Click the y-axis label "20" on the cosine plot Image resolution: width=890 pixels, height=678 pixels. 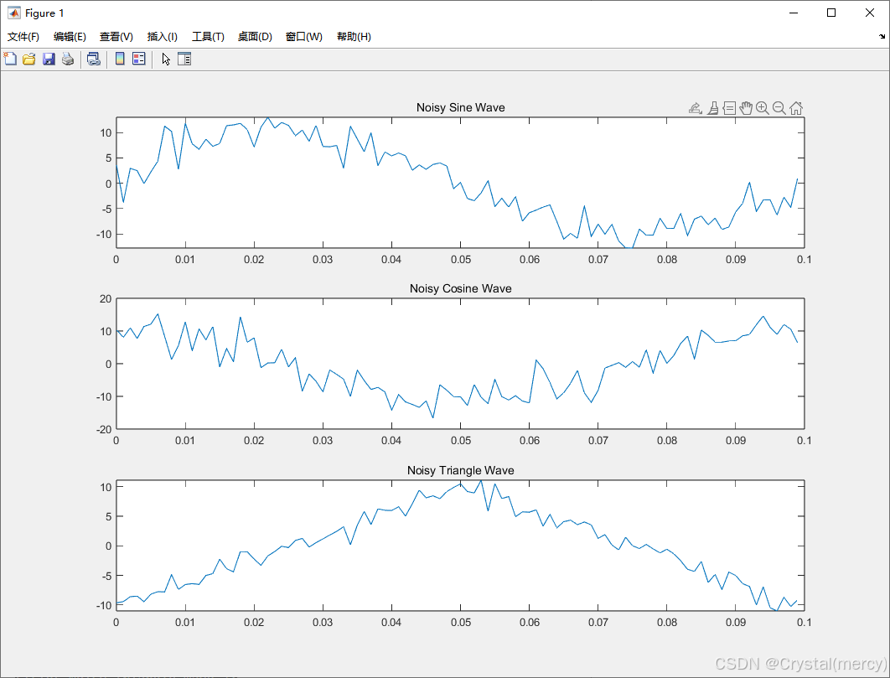pyautogui.click(x=106, y=298)
